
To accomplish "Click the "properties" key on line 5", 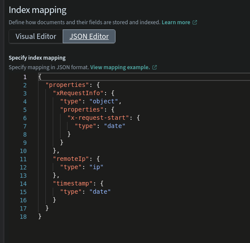I will [82, 110].
